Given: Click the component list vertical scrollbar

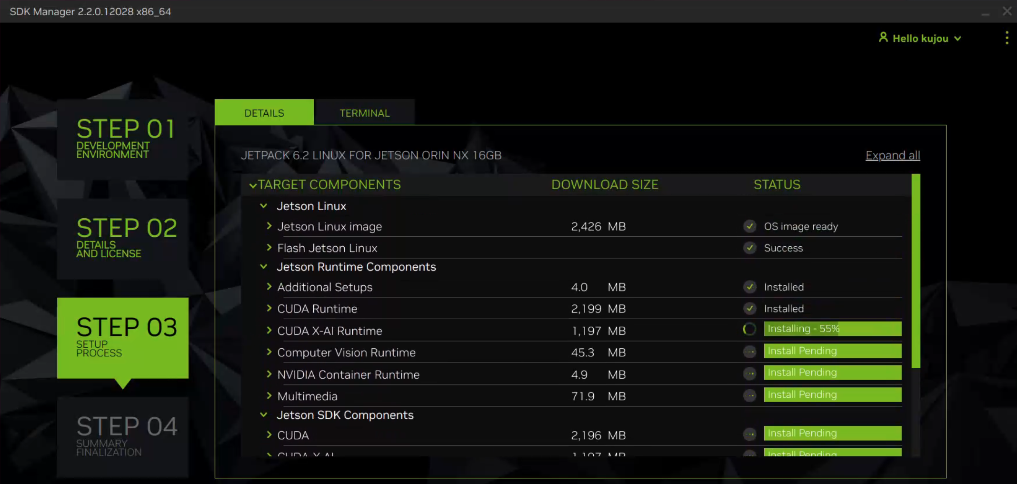Looking at the screenshot, I should pyautogui.click(x=916, y=271).
